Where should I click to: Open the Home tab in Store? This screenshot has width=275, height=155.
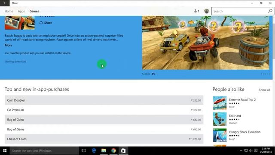[x=9, y=11]
